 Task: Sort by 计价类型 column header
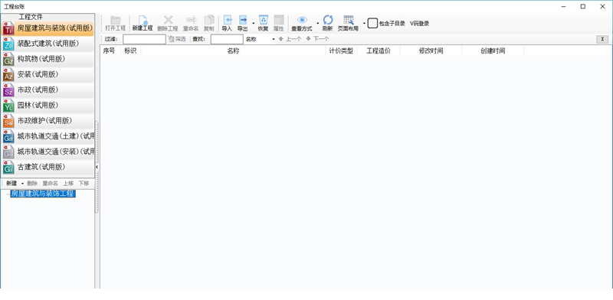(x=341, y=51)
